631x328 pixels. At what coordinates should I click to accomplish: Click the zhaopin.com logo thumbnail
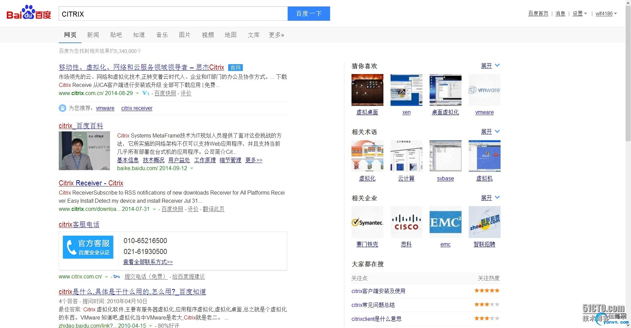click(x=484, y=222)
